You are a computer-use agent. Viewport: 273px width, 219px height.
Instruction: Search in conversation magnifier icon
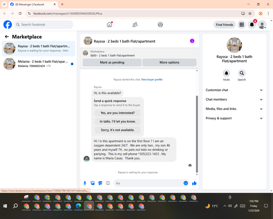242,73
